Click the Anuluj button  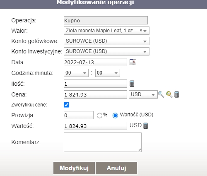tap(116, 168)
